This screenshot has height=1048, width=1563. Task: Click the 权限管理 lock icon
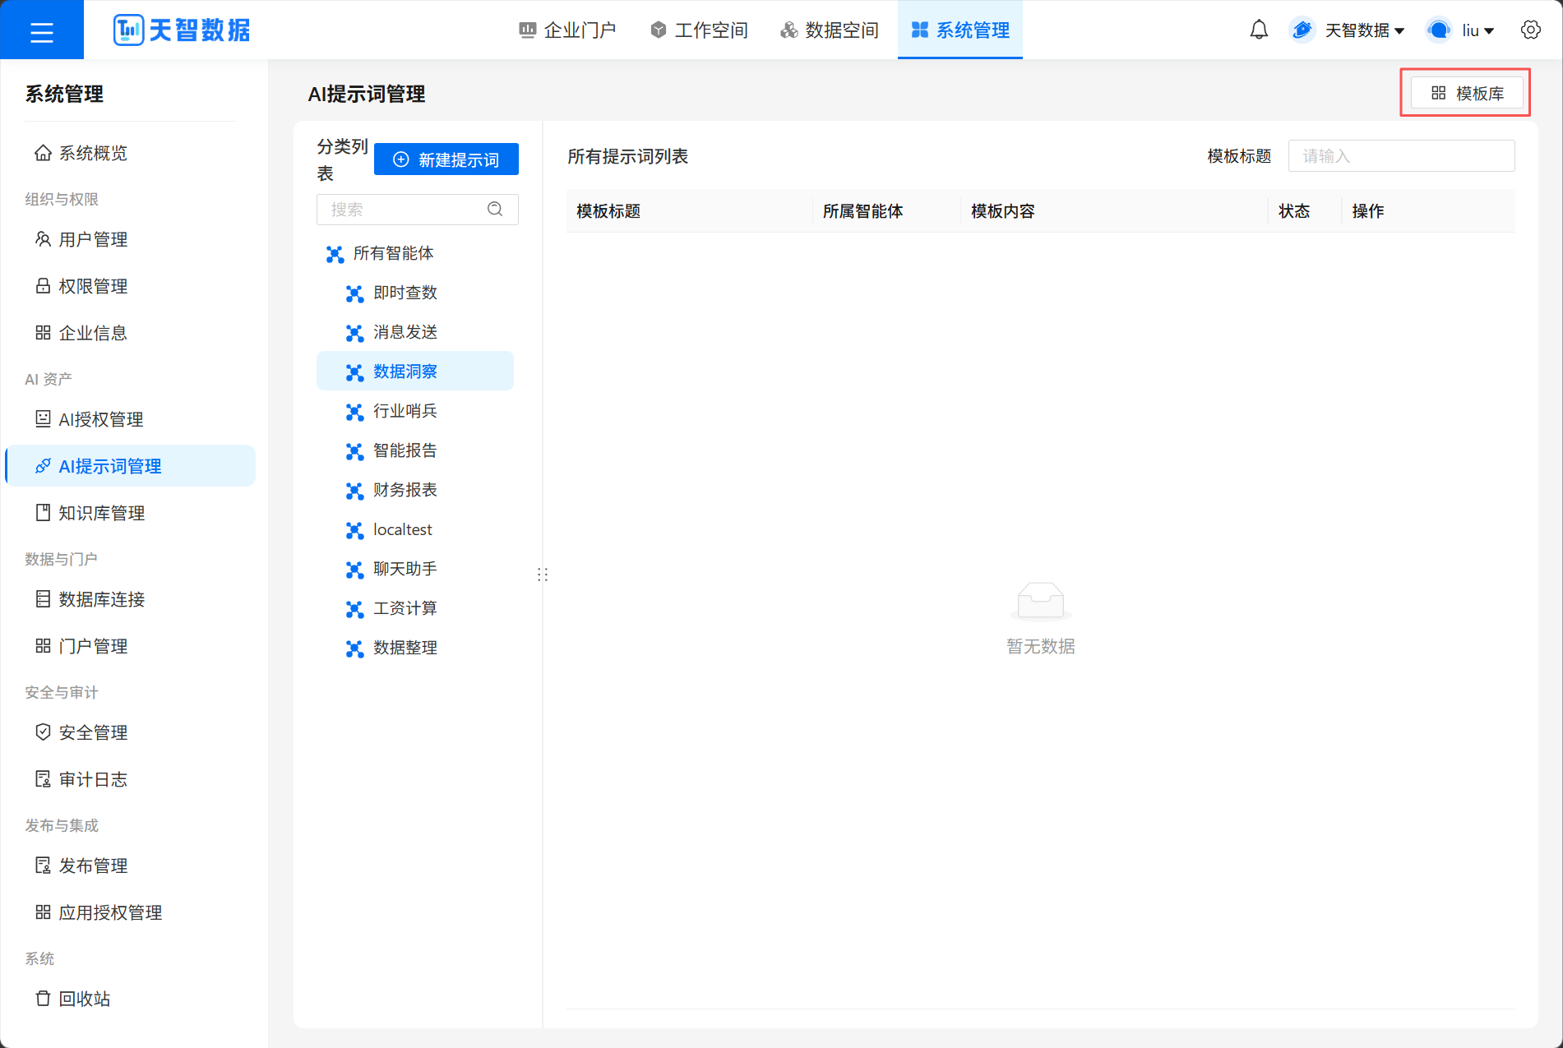point(43,286)
